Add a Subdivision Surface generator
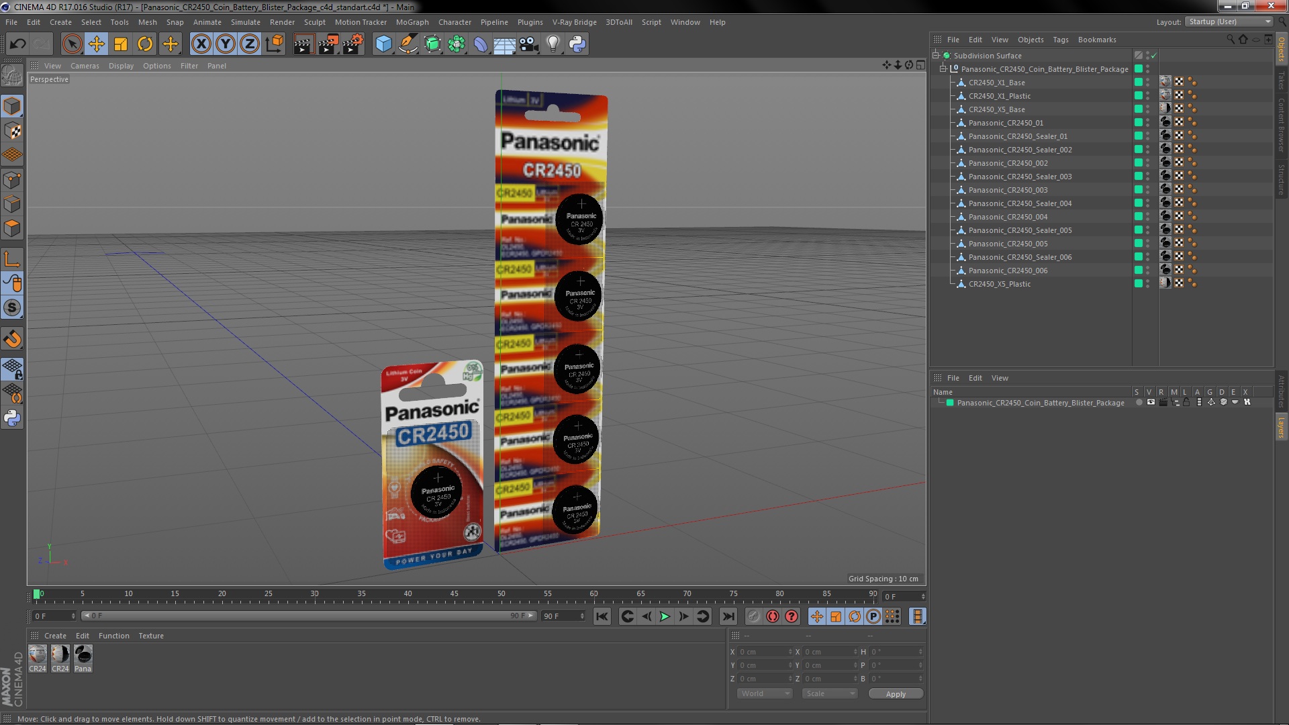 pyautogui.click(x=432, y=44)
